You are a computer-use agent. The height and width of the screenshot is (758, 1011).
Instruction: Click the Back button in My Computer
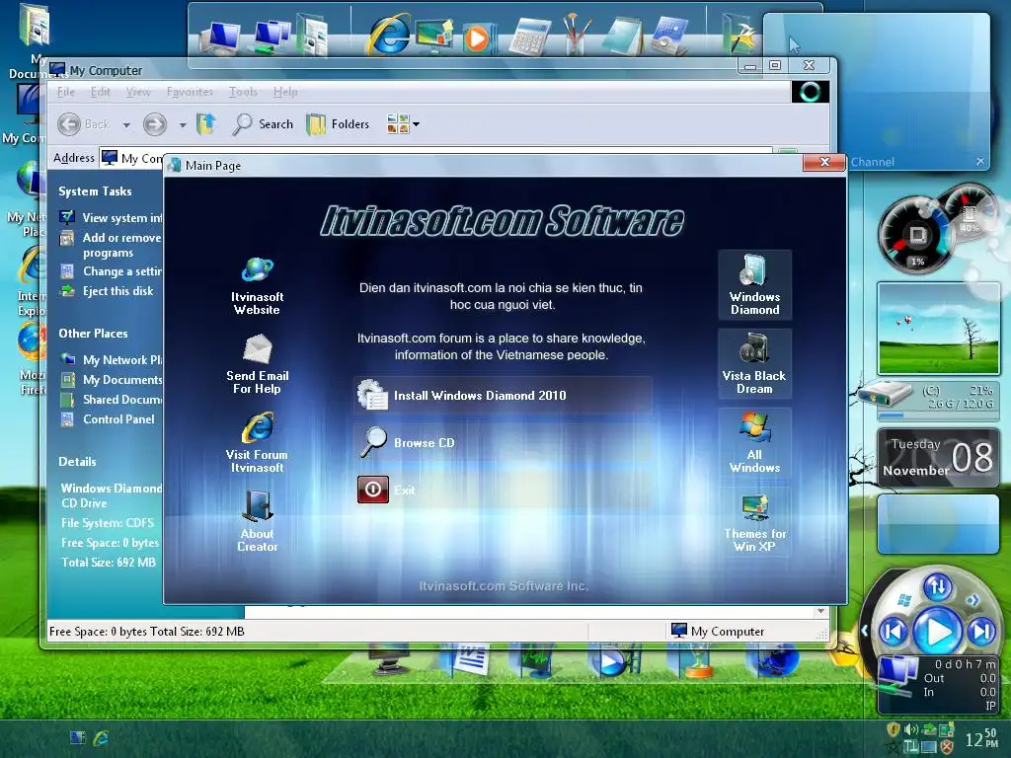click(84, 123)
